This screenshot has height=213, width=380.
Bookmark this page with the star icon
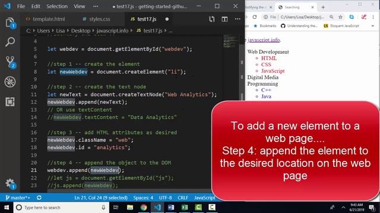pos(340,17)
